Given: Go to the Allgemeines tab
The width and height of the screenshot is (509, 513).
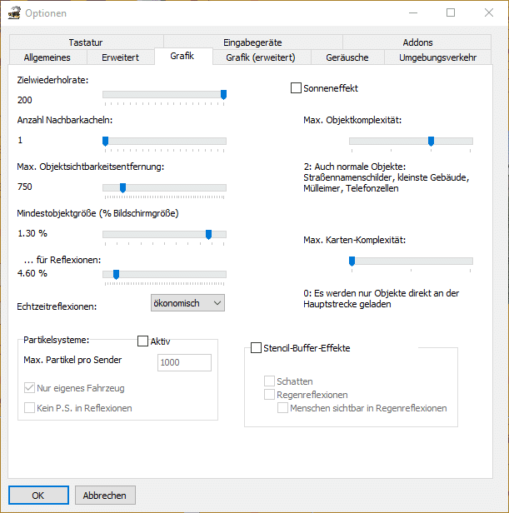Looking at the screenshot, I should tap(47, 57).
